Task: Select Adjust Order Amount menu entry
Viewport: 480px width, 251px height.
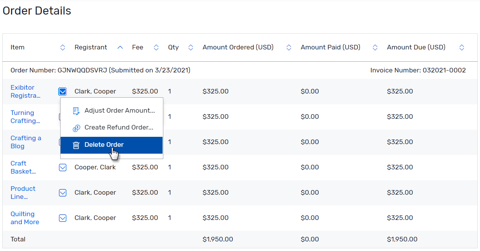Action: (x=119, y=111)
